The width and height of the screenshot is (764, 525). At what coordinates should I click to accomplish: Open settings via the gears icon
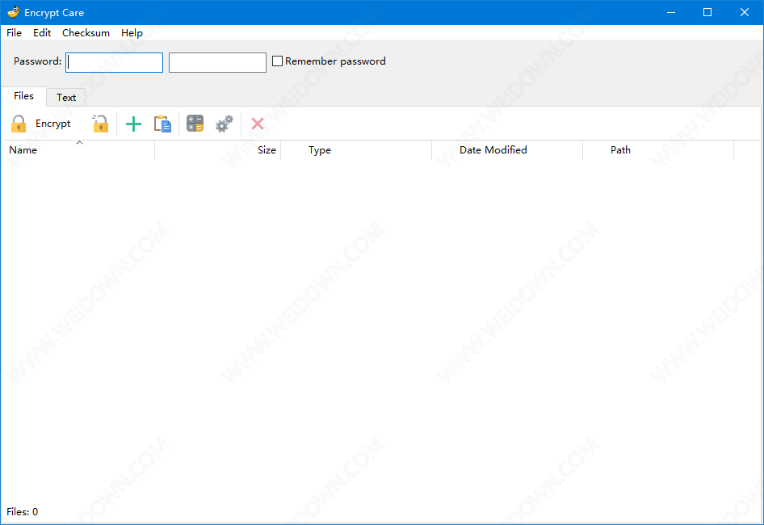225,124
